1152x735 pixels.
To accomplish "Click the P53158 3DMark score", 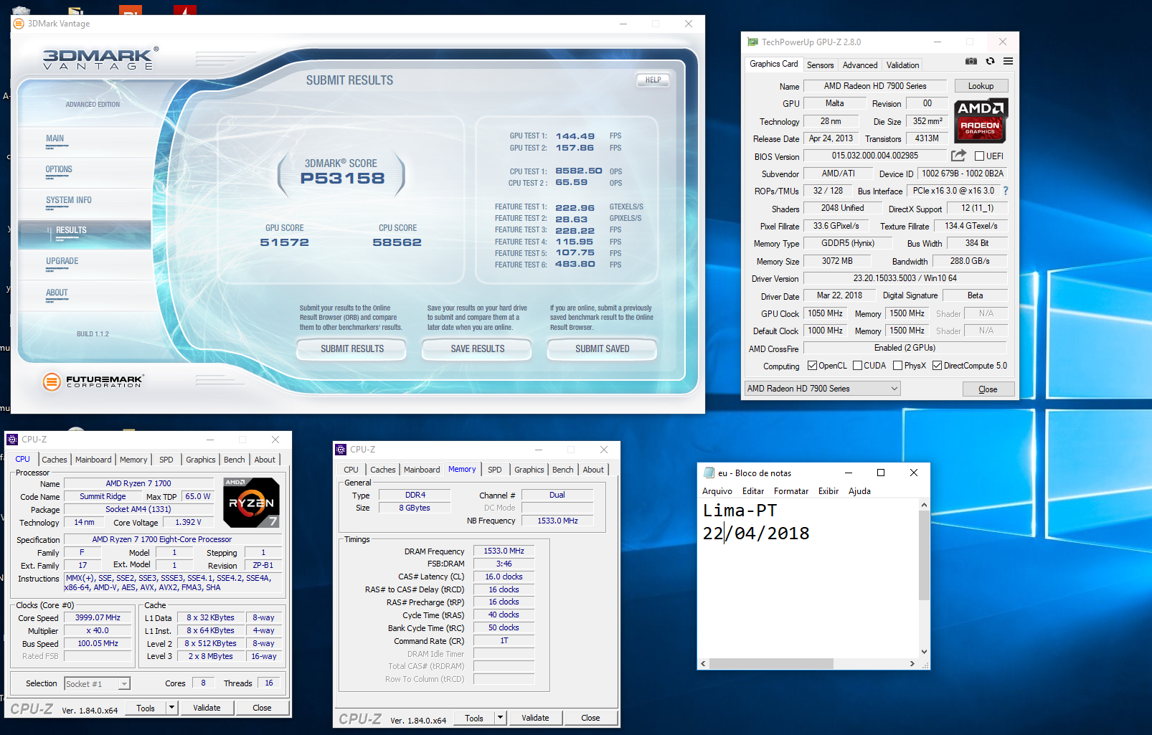I will point(342,179).
